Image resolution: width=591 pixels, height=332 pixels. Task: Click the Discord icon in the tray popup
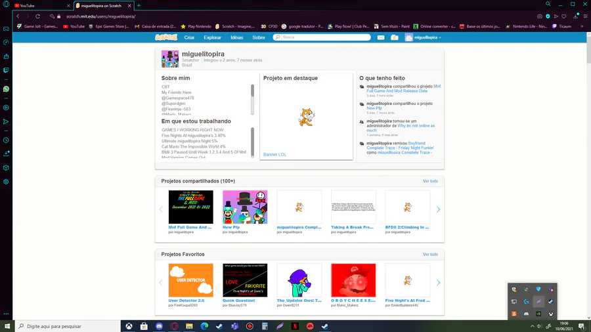coord(526,314)
